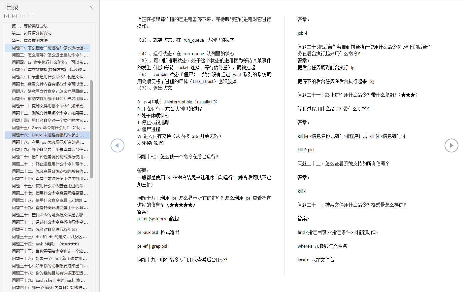Open outline entry 问题二十：把后台任务调到前台执行
Image resolution: width=468 pixels, height=292 pixels.
click(x=48, y=157)
